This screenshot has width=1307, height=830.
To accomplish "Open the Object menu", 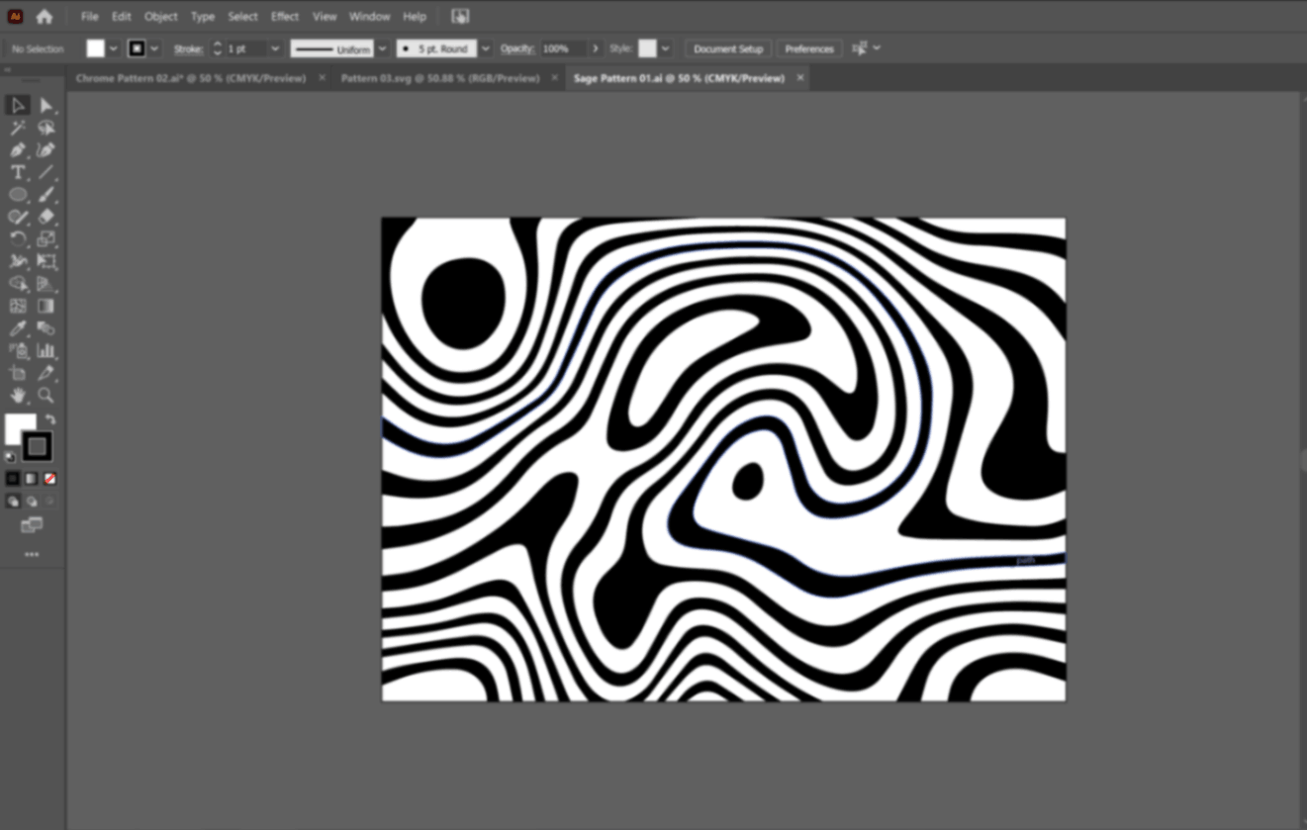I will [160, 17].
